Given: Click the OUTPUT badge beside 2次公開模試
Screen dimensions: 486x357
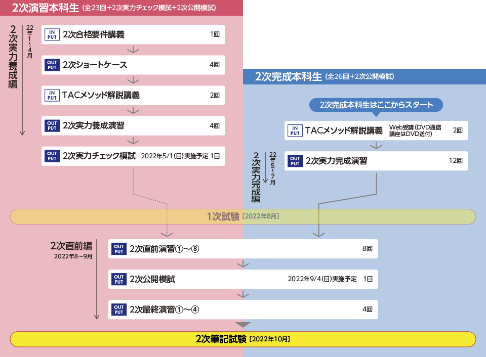Looking at the screenshot, I should pos(118,279).
